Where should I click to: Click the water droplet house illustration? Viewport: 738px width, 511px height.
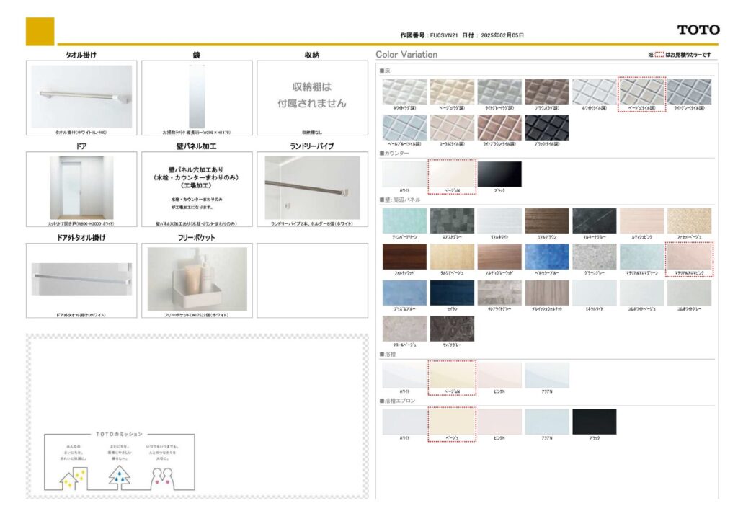point(117,476)
